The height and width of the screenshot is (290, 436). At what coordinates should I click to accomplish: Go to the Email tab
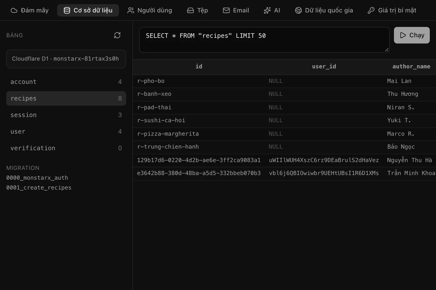236,10
